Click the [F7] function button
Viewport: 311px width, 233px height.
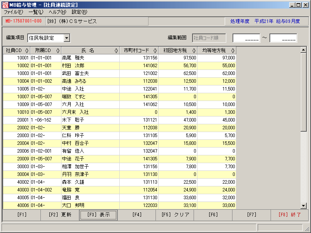251,215
